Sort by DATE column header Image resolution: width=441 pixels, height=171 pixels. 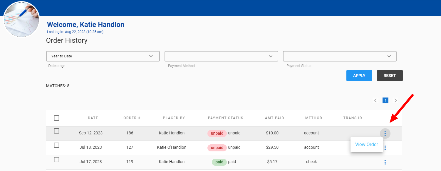[x=93, y=118]
